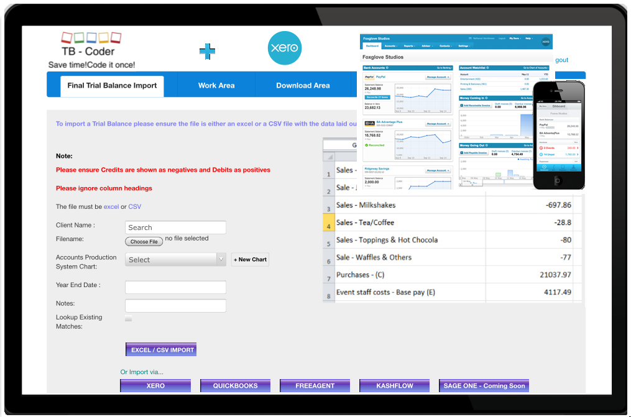Click the info icon beside Bank Accounts header

(387, 68)
